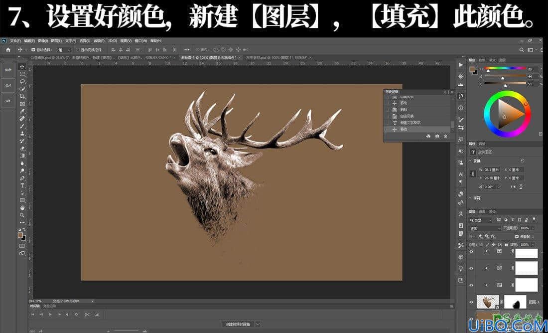The image size is (548, 333).
Task: Delete current state trash icon in History
Action: pos(445,136)
